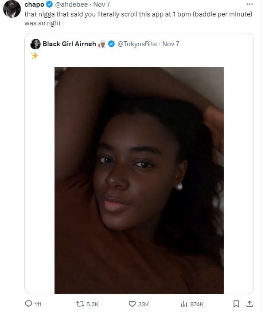Viewport: 269px width, 313px height.
Task: Like the tweet with the heart icon
Action: 132,304
